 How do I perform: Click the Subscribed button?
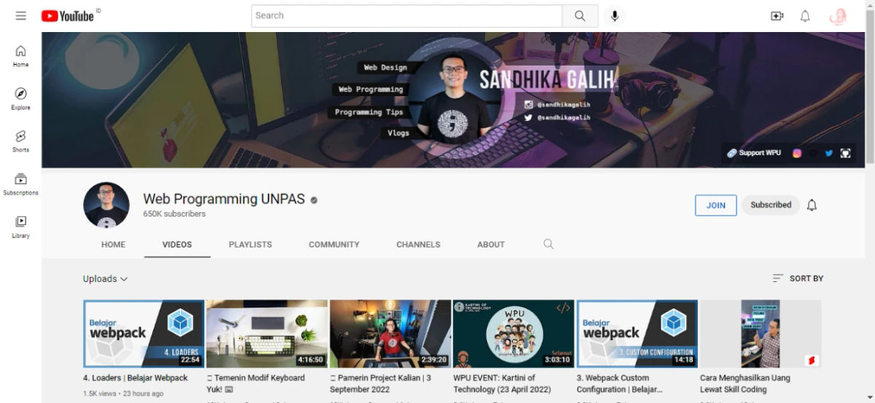pos(771,206)
